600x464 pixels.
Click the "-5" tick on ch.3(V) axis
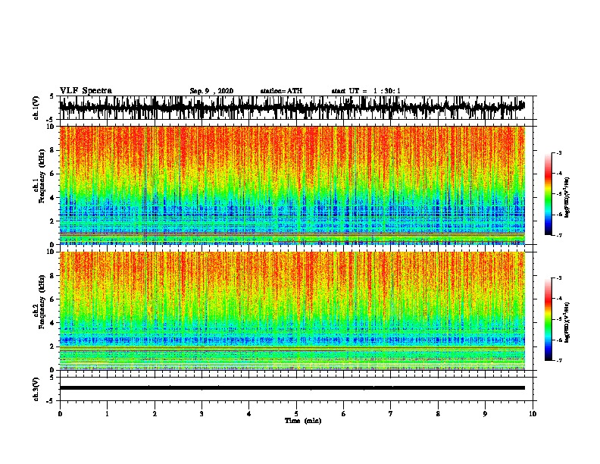[51, 401]
